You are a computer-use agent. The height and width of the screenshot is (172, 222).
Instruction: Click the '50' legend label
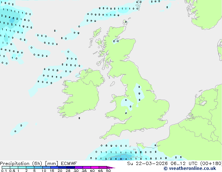point(108,171)
